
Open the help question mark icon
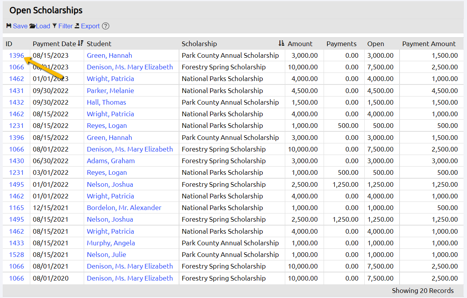pos(105,26)
